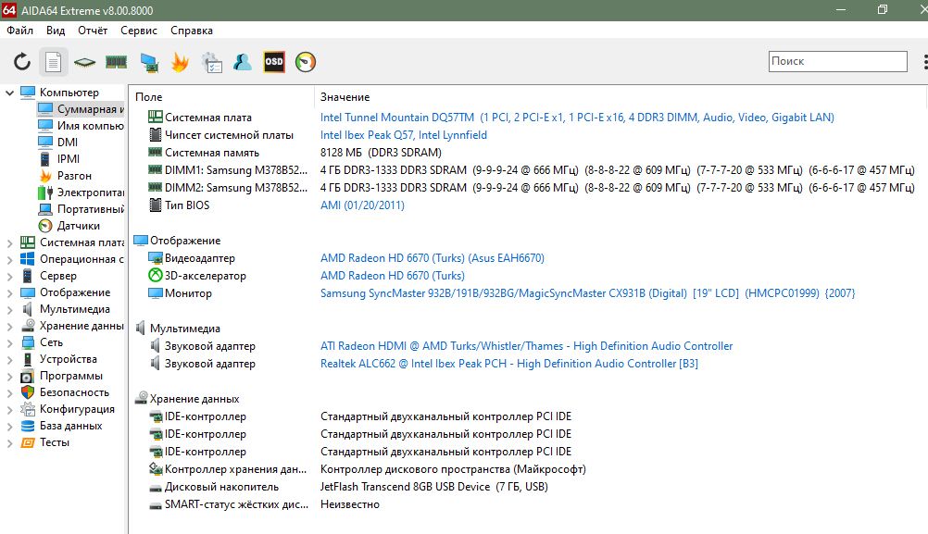Open the Intel Tunnel Mountain DQ57TM link
Screen dimensions: 928x534
tap(577, 118)
